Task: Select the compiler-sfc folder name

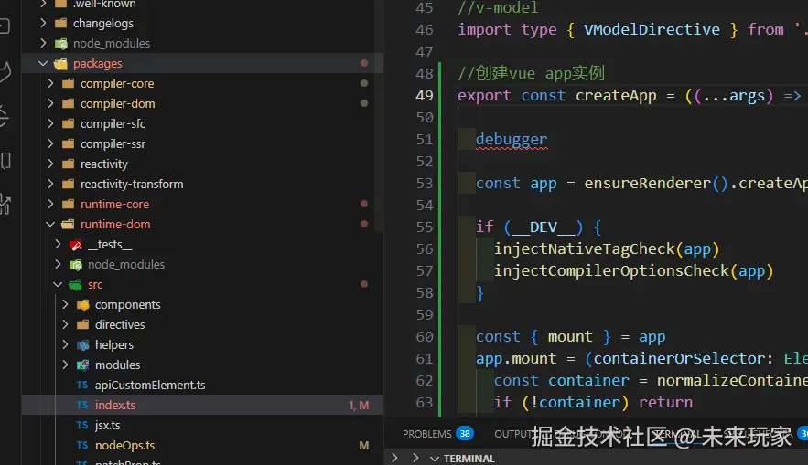Action: click(113, 123)
